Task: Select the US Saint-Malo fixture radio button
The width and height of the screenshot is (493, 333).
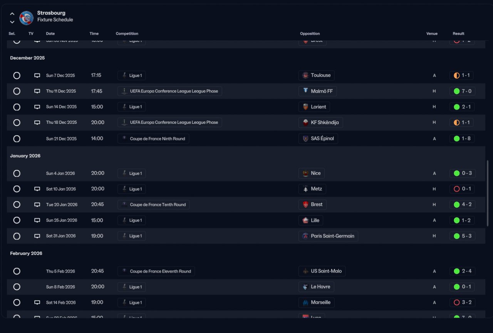Action: point(17,271)
